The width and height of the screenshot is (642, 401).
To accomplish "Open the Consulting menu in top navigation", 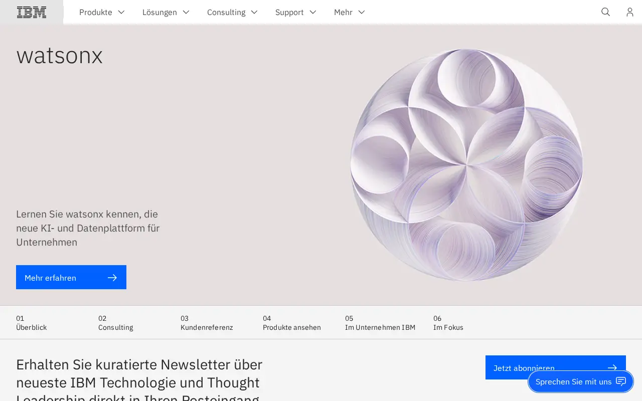I will coord(232,12).
